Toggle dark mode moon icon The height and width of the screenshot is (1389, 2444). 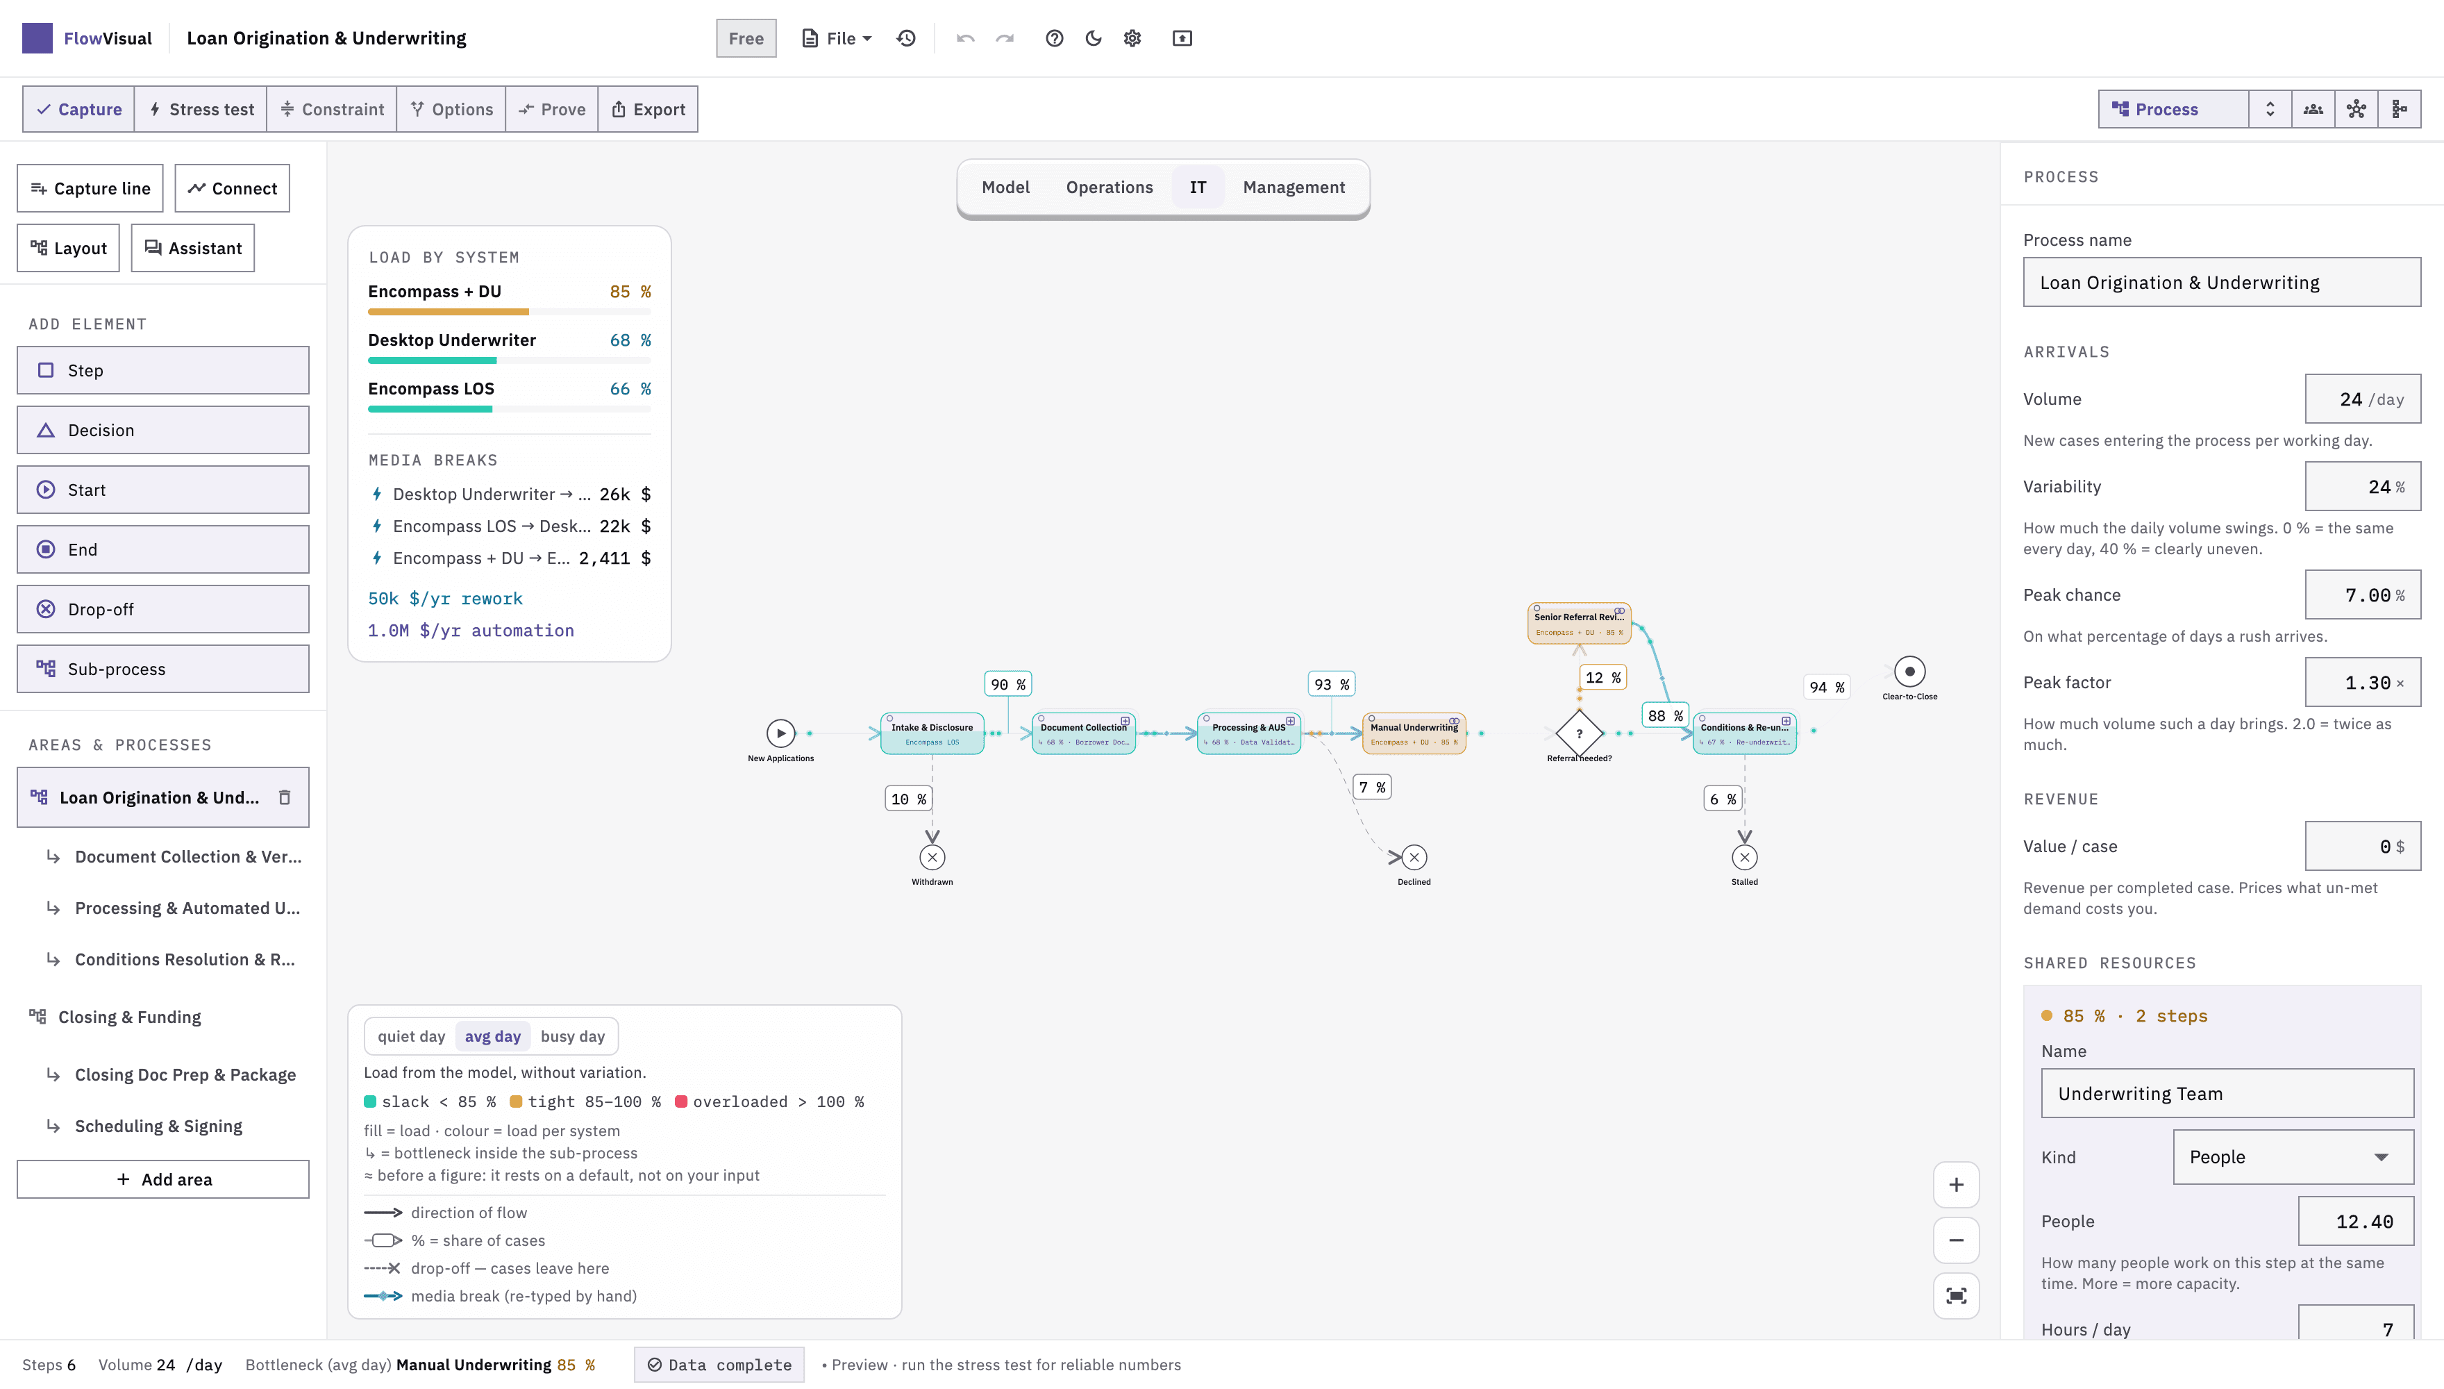1093,38
